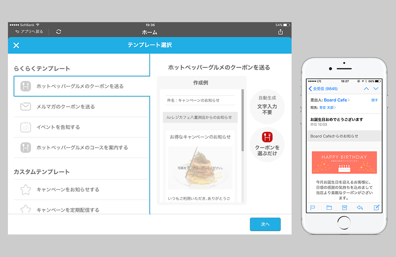Click the envelope icon for メルマガ
396x257 pixels.
coord(25,107)
